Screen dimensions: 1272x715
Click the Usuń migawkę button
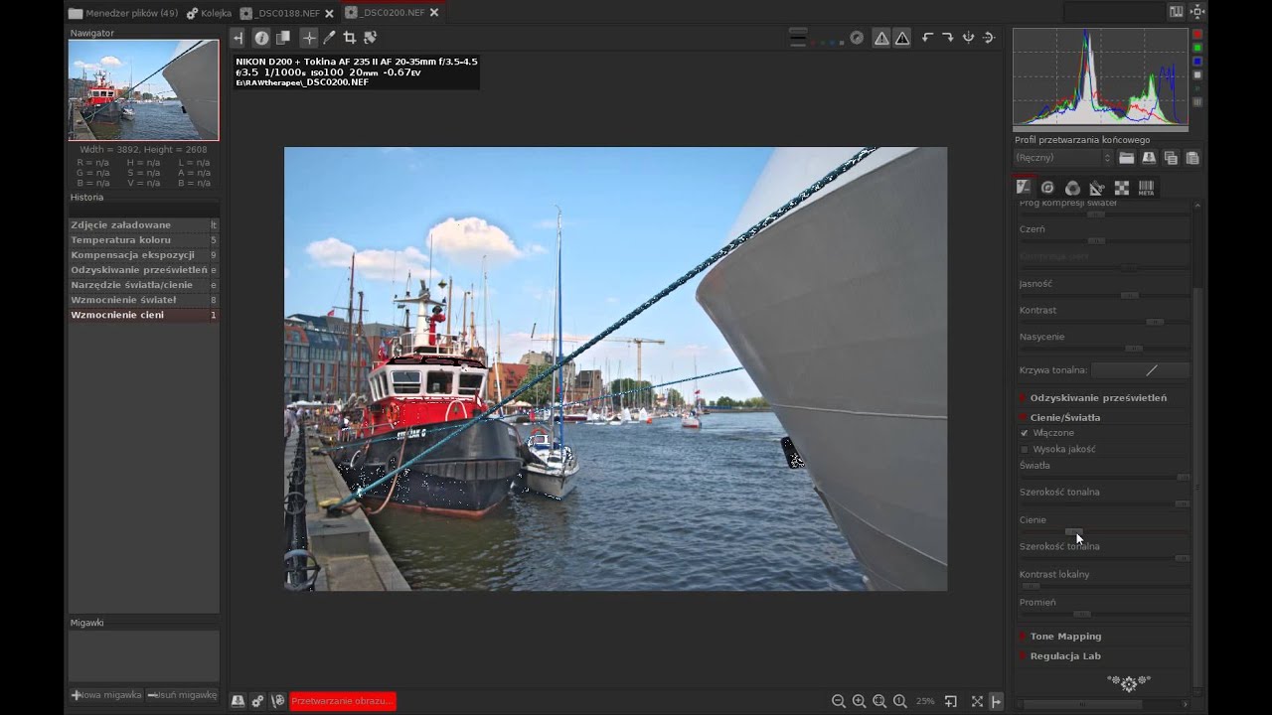[x=182, y=695]
